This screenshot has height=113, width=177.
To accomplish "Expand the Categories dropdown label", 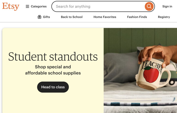I will pyautogui.click(x=39, y=7).
